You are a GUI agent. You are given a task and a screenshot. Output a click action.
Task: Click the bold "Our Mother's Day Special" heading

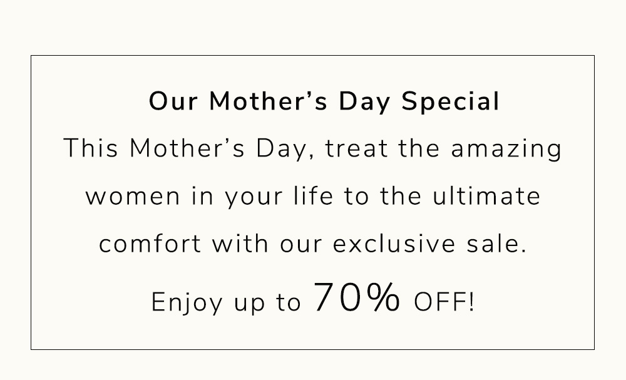click(324, 102)
